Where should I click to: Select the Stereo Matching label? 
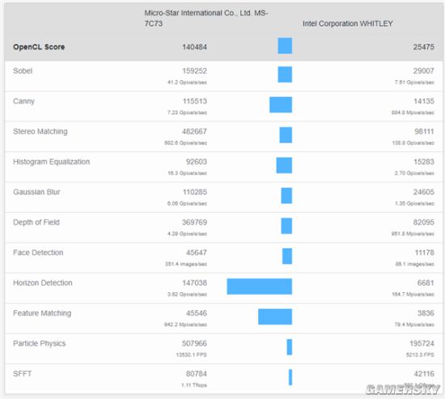coord(40,131)
